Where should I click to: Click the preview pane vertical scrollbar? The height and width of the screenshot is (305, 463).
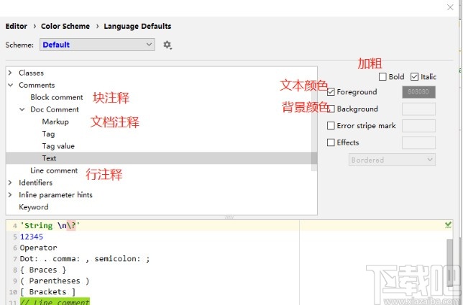tap(450, 263)
